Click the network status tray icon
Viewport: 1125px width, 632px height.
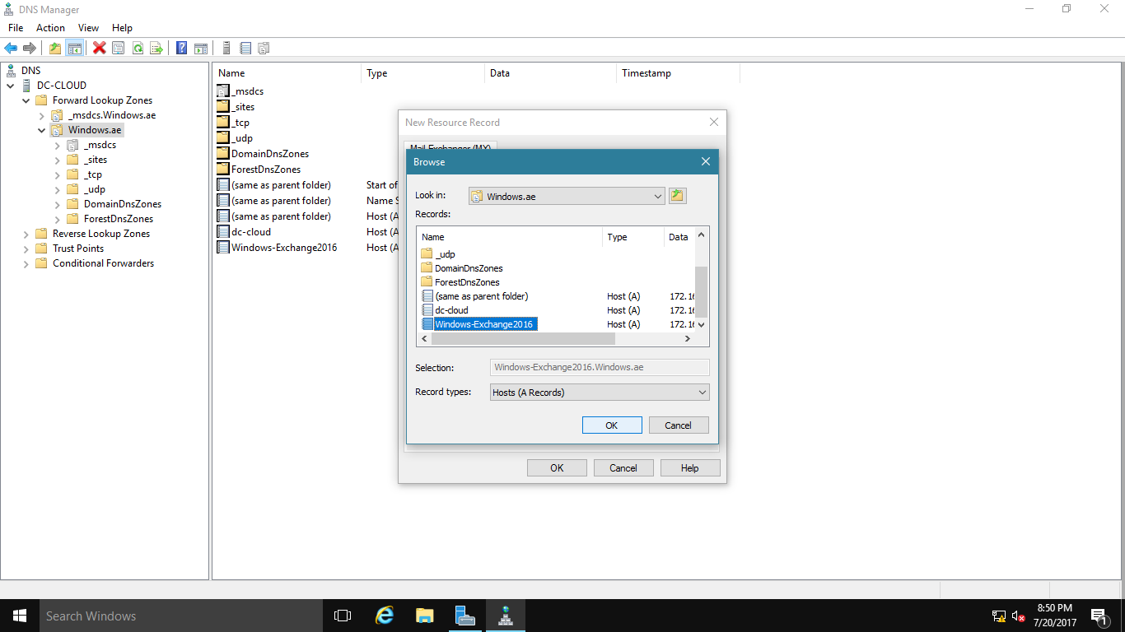tap(999, 616)
